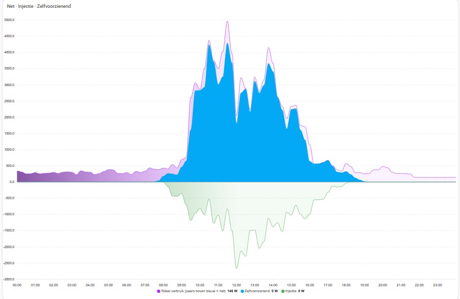Toggle the Zelfvoorzienend legend entry

(x=259, y=291)
